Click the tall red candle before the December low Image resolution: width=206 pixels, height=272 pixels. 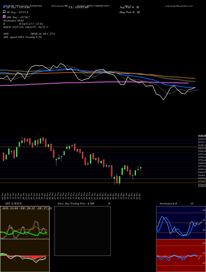click(x=112, y=171)
